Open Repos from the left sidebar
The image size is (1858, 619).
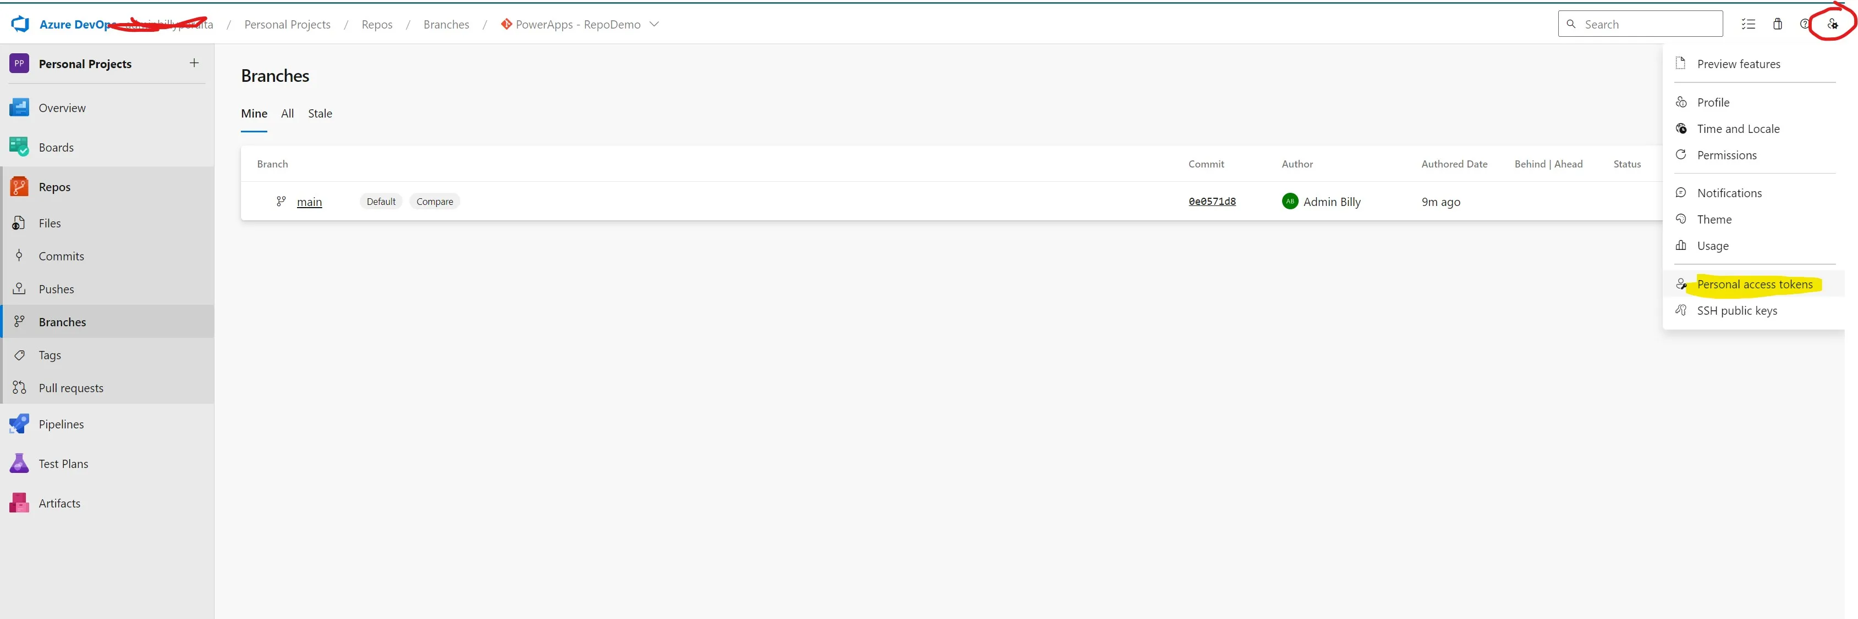pyautogui.click(x=54, y=186)
